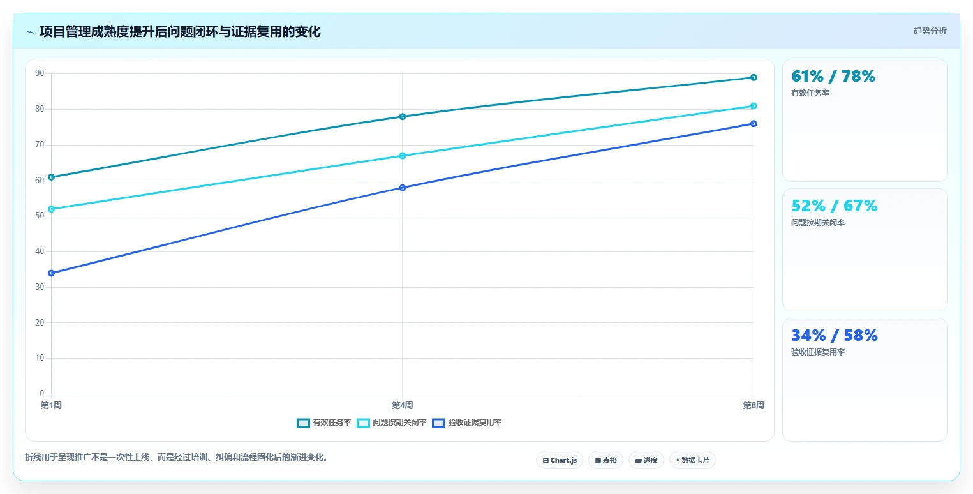Toggle 问题按期关闭率 legend item

pyautogui.click(x=392, y=423)
